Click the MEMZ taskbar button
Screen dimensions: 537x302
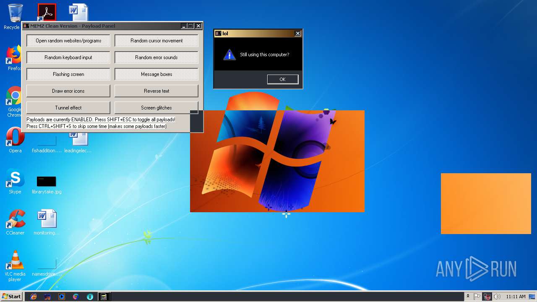(104, 297)
